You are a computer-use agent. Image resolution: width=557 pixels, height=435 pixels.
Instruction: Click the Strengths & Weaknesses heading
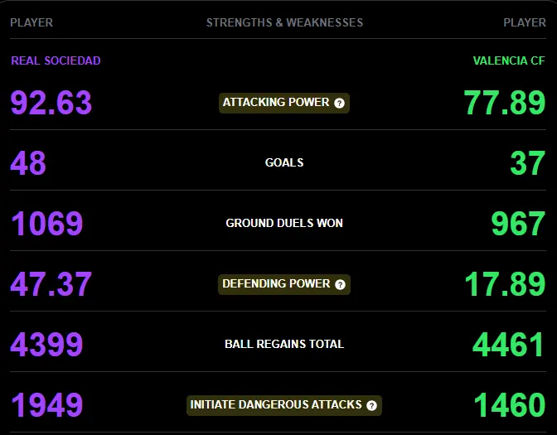coord(284,22)
